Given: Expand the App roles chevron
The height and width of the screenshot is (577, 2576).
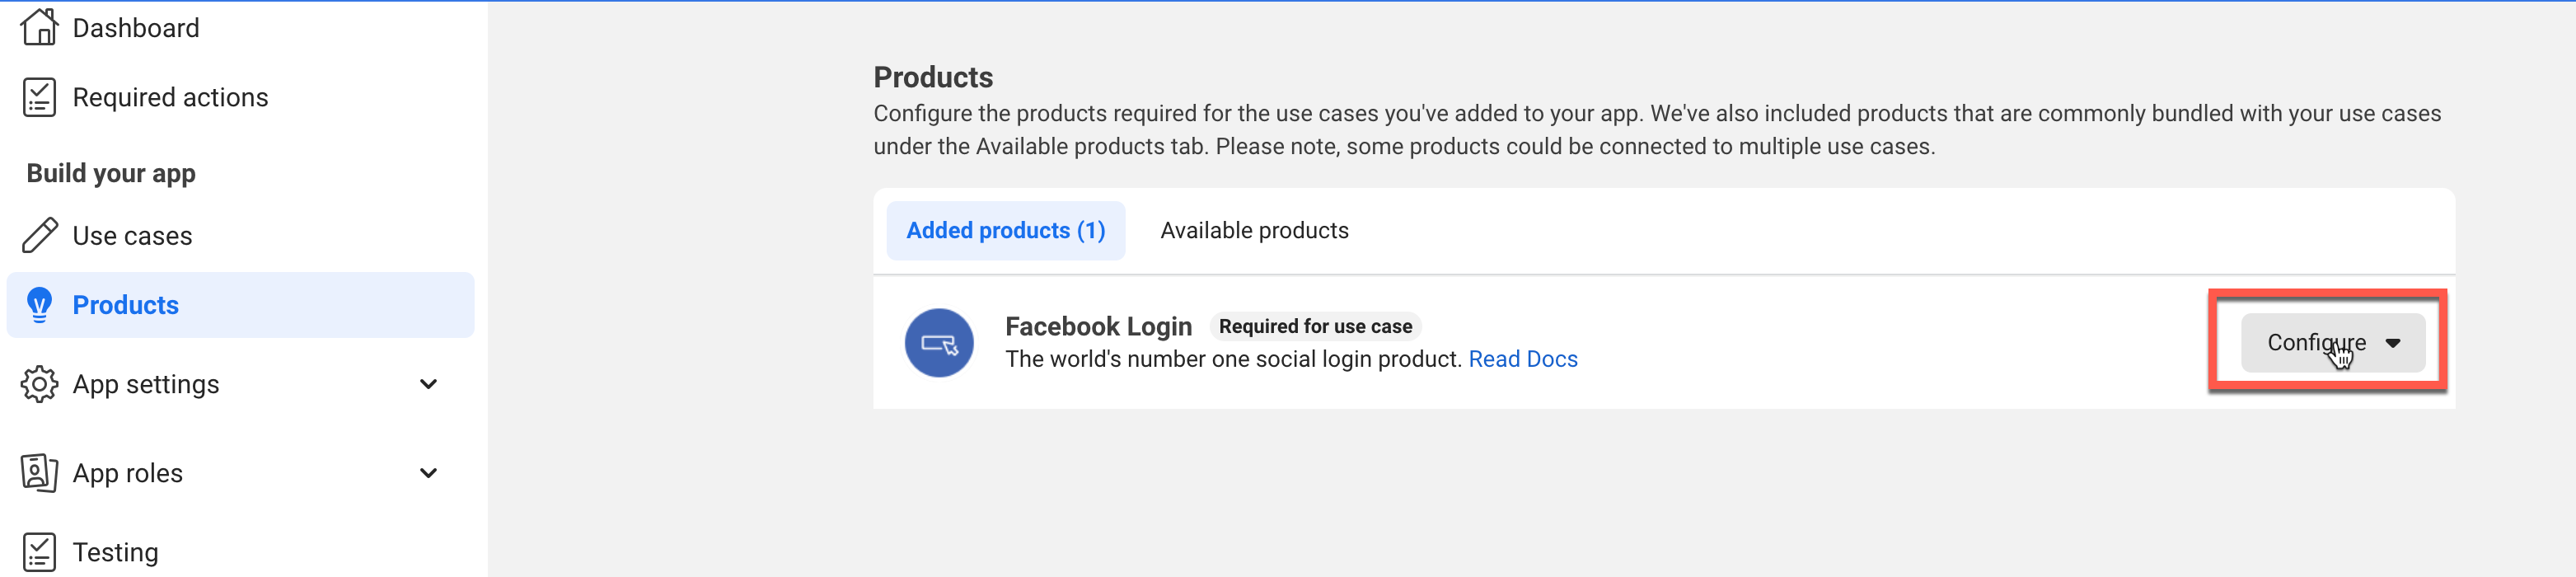Looking at the screenshot, I should (x=428, y=473).
